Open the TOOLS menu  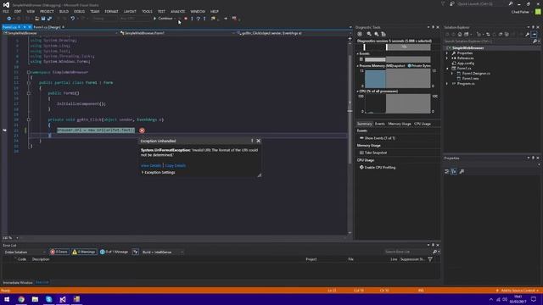click(147, 11)
